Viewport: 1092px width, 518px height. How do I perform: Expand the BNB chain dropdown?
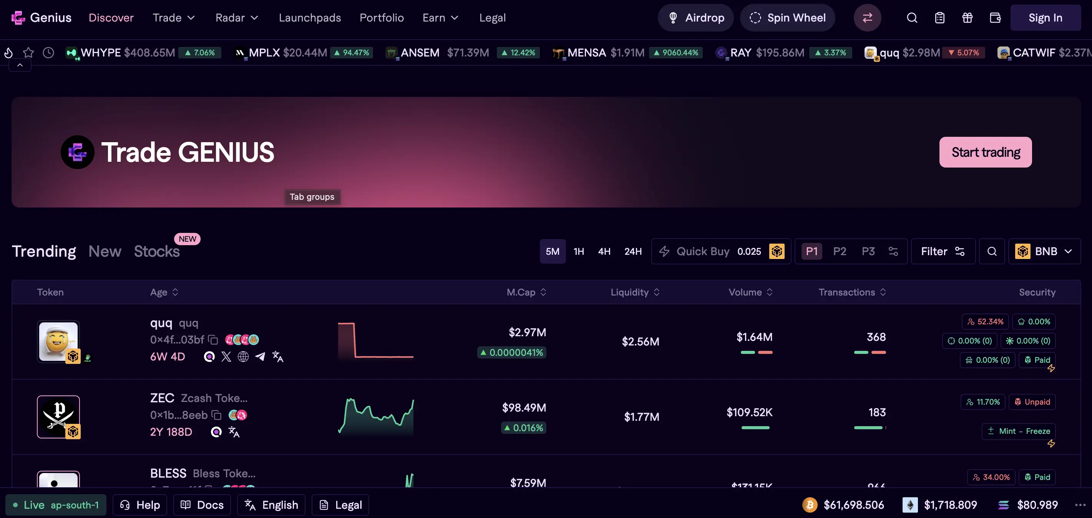tap(1044, 251)
